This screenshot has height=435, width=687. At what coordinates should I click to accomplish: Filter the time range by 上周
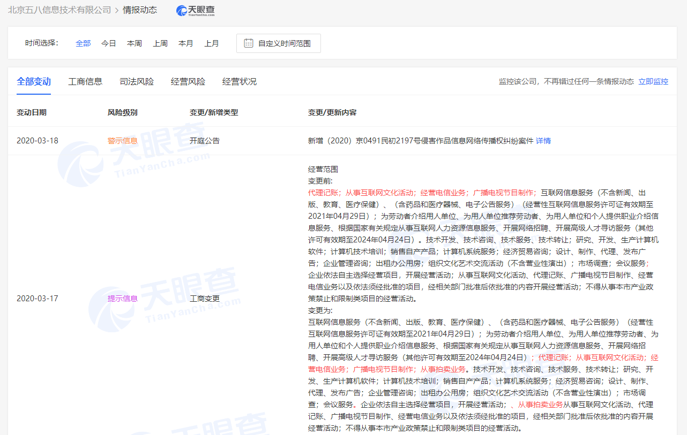coord(160,43)
